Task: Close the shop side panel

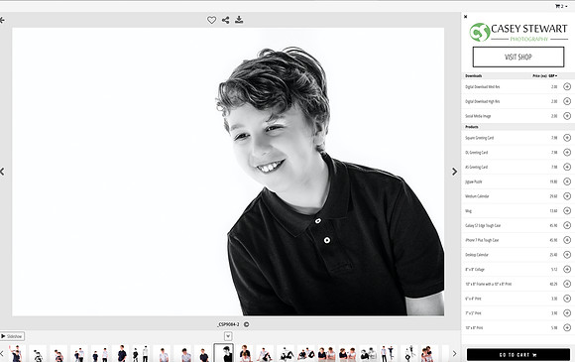Action: pyautogui.click(x=465, y=17)
